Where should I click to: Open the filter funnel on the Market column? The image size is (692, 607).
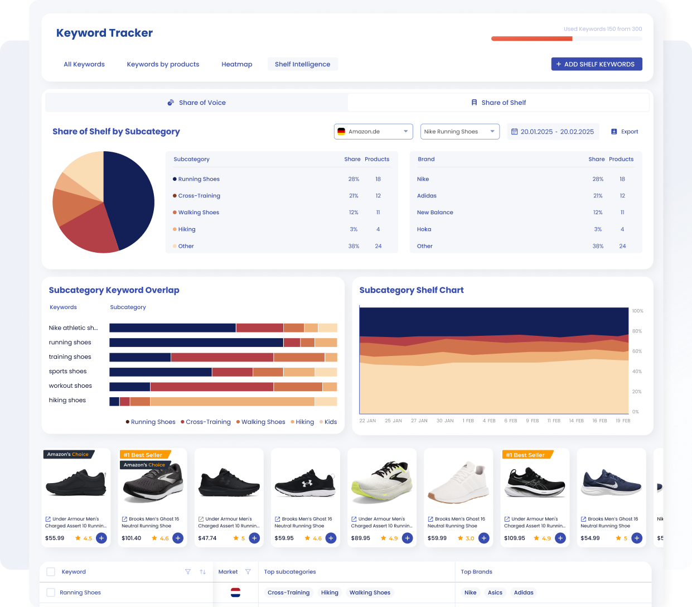[248, 572]
